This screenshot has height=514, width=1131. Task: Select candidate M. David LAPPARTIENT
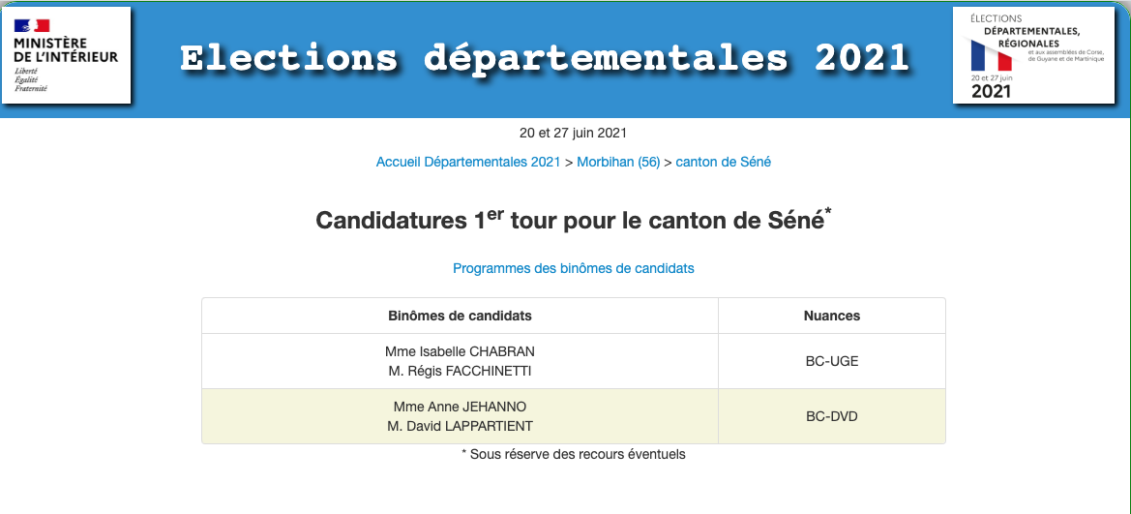pyautogui.click(x=460, y=426)
